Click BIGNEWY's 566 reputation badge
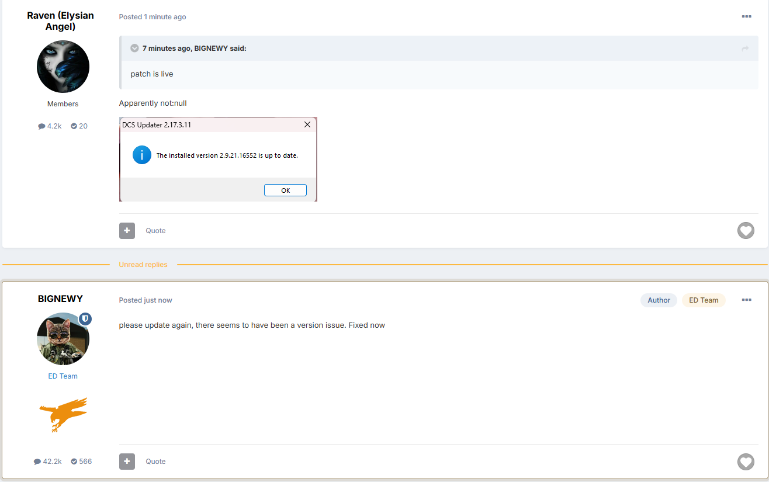This screenshot has height=482, width=769. point(81,462)
